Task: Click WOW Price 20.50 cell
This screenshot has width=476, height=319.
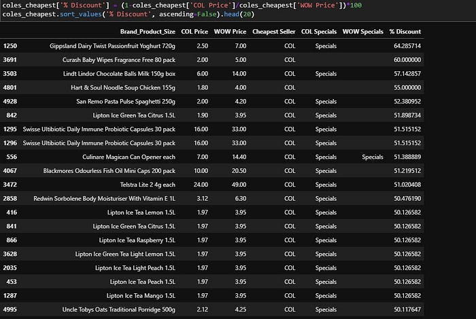Action: click(x=239, y=171)
